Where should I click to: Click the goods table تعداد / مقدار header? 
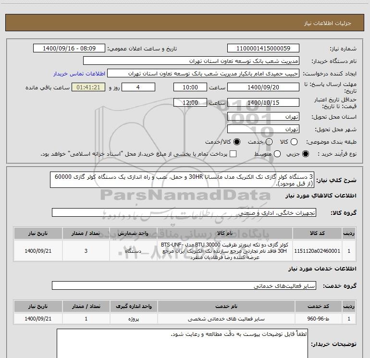pyautogui.click(x=86, y=233)
